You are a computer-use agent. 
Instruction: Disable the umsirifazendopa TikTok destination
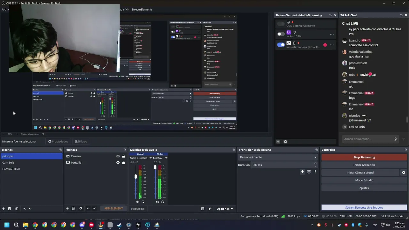point(281,45)
